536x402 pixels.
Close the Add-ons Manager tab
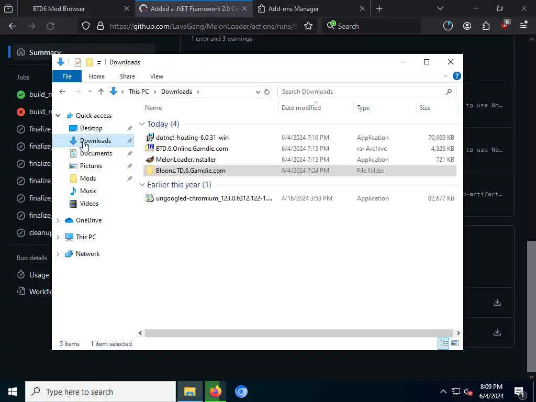coord(362,9)
